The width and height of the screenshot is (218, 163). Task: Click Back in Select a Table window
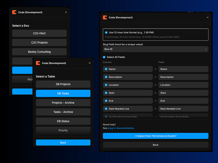coord(63,142)
